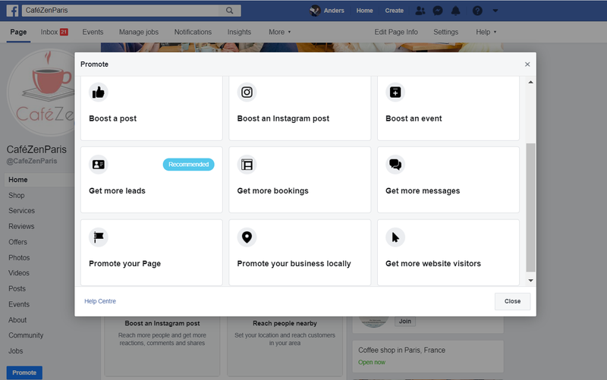Open the Messenger icon

click(438, 11)
